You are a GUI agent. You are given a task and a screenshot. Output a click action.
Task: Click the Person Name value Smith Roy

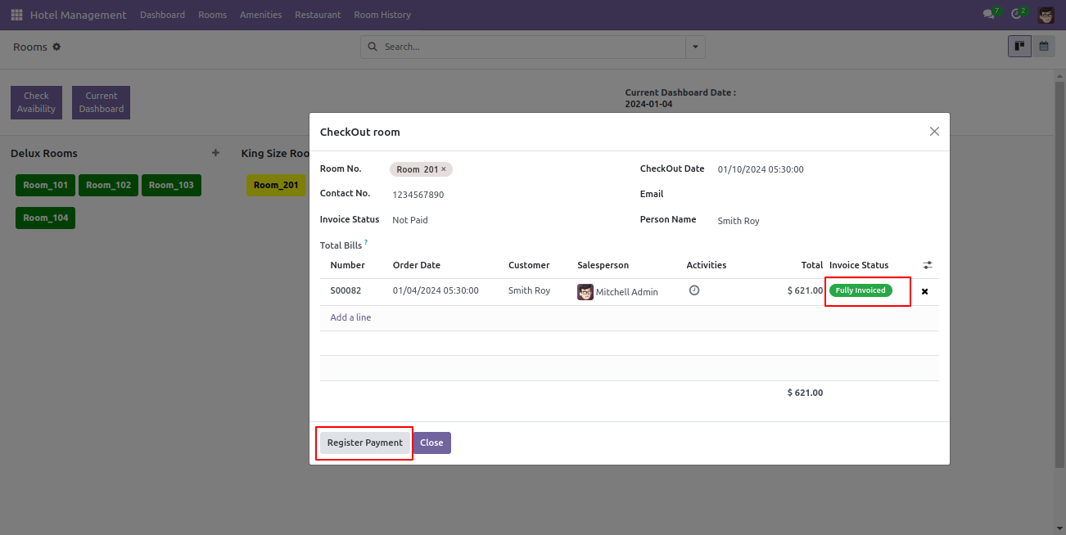coord(739,221)
